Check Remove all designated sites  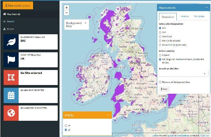coord(160,82)
